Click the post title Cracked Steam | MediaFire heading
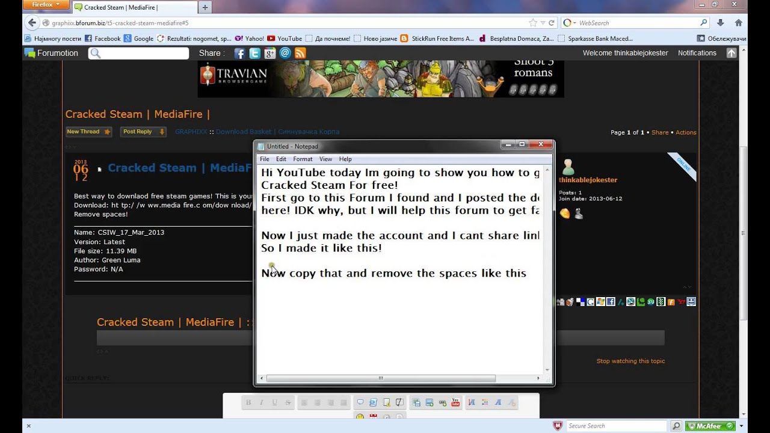The width and height of the screenshot is (770, 433). [x=179, y=168]
